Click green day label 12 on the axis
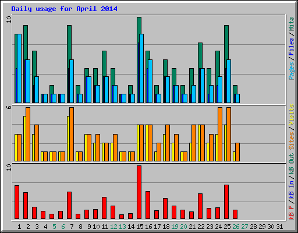The width and height of the screenshot is (298, 233). click(x=113, y=227)
